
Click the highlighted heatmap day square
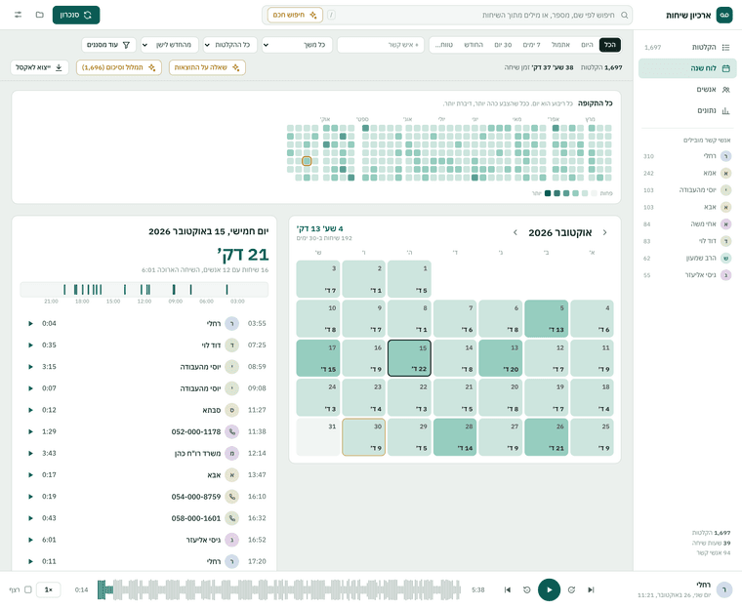pos(307,161)
